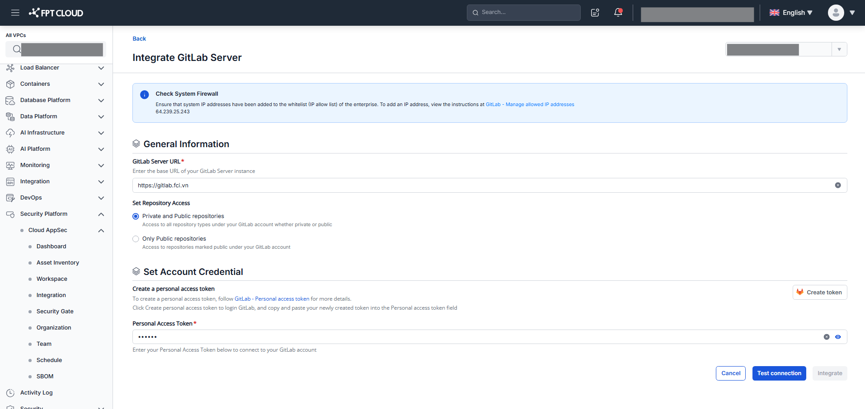
Task: Click the info icon in firewall notice
Action: (x=145, y=95)
